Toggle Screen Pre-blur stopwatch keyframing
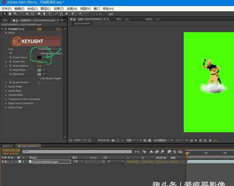Screen dimensions: 234x186 pyautogui.click(x=10, y=82)
